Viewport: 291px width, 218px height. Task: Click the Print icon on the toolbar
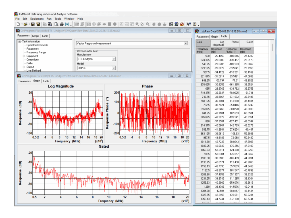click(x=61, y=24)
